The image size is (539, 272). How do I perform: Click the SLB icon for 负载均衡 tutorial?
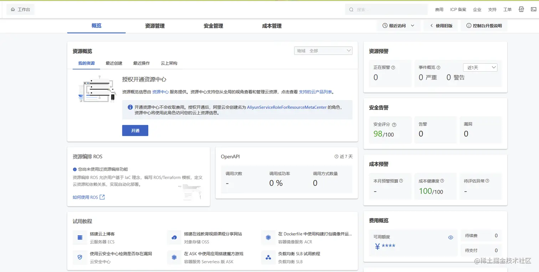[268, 257]
